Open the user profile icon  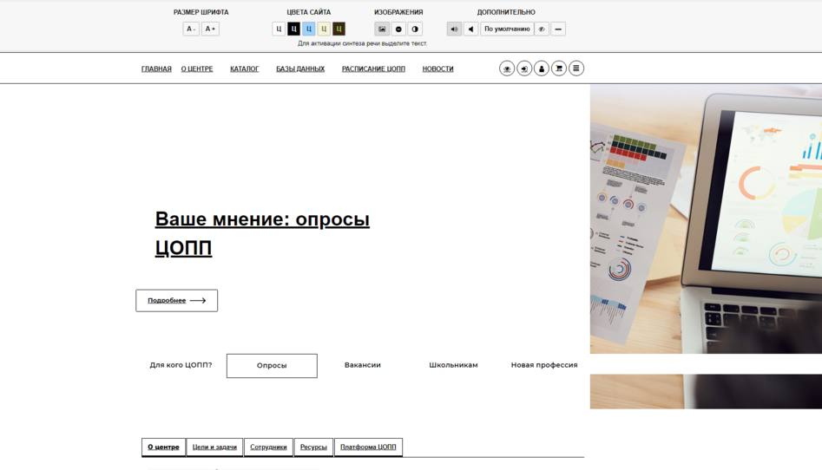(x=542, y=69)
